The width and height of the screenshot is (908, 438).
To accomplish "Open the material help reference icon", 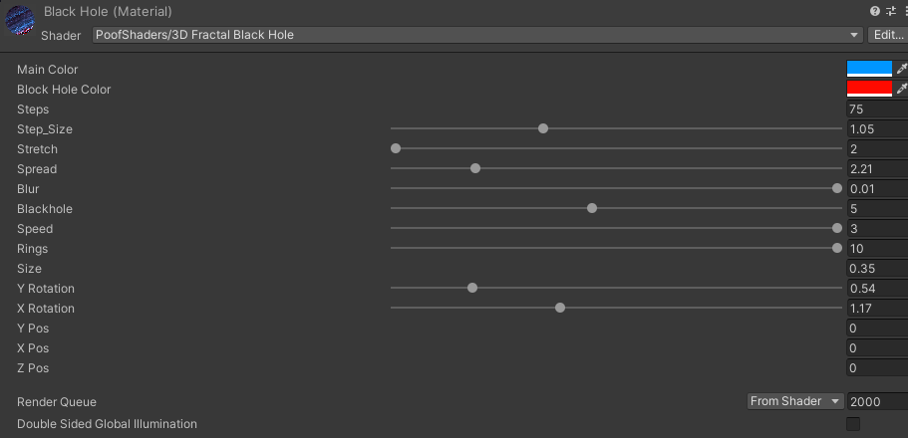I will (874, 11).
